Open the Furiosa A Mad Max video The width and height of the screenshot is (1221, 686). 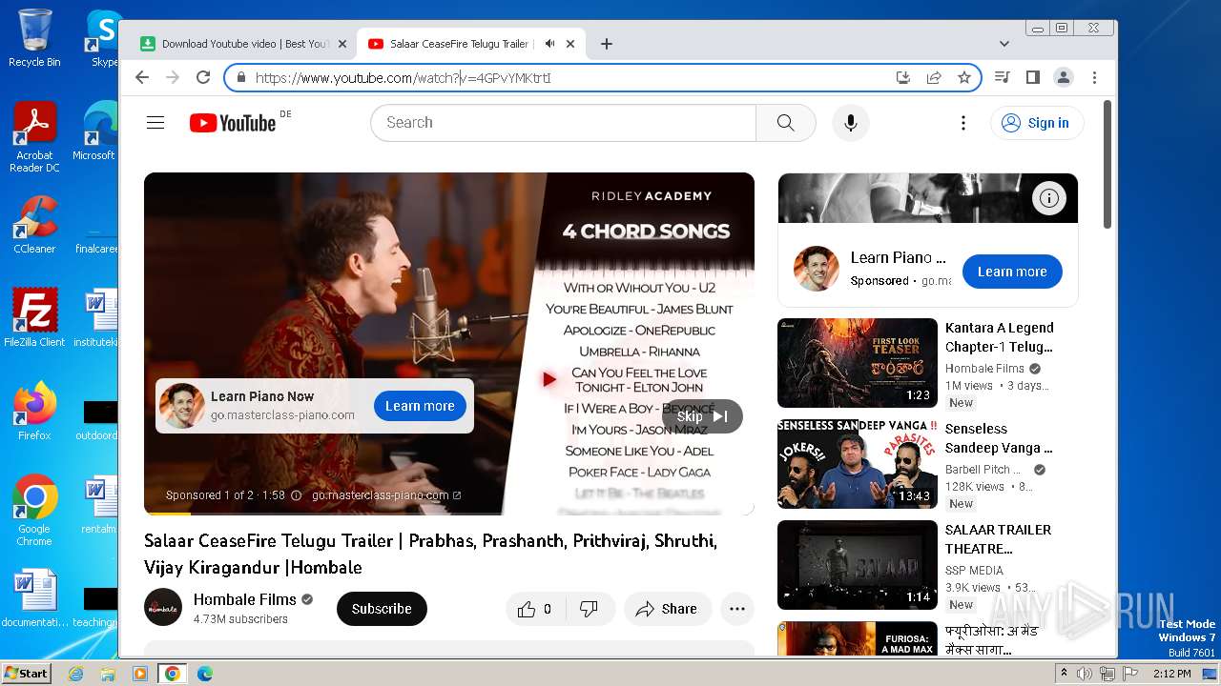click(858, 638)
